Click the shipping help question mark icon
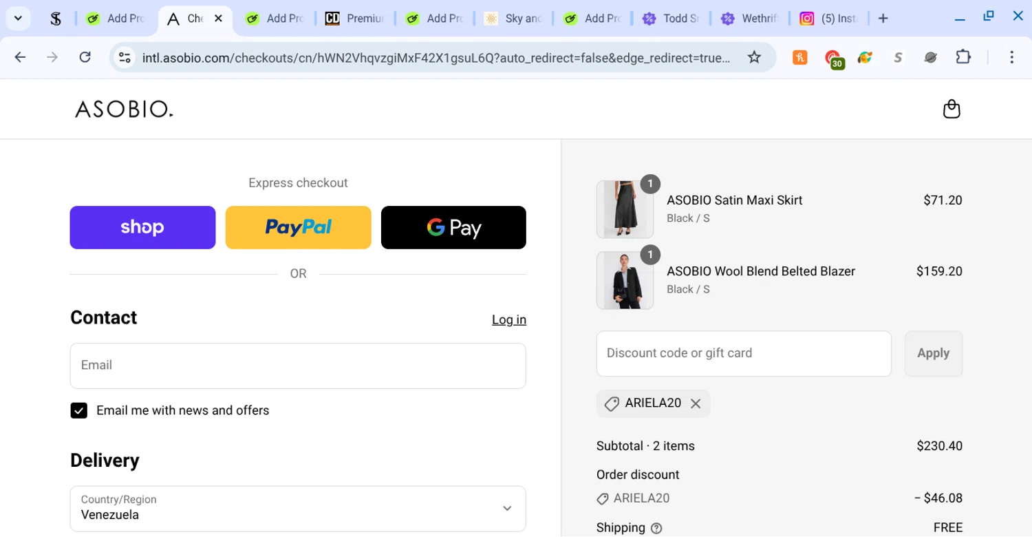 tap(656, 528)
